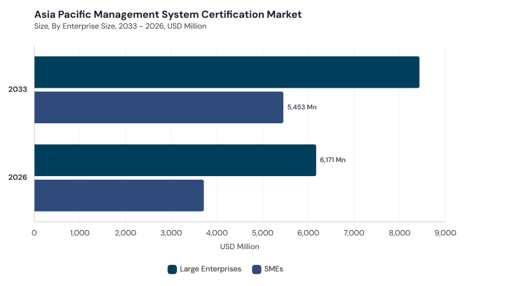Click the '6,000' x-axis tick label

click(309, 233)
